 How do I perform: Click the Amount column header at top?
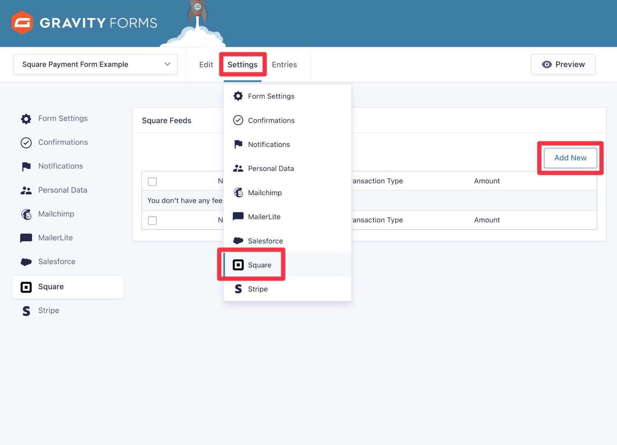pyautogui.click(x=487, y=181)
